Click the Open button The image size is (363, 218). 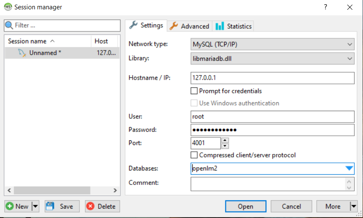245,207
